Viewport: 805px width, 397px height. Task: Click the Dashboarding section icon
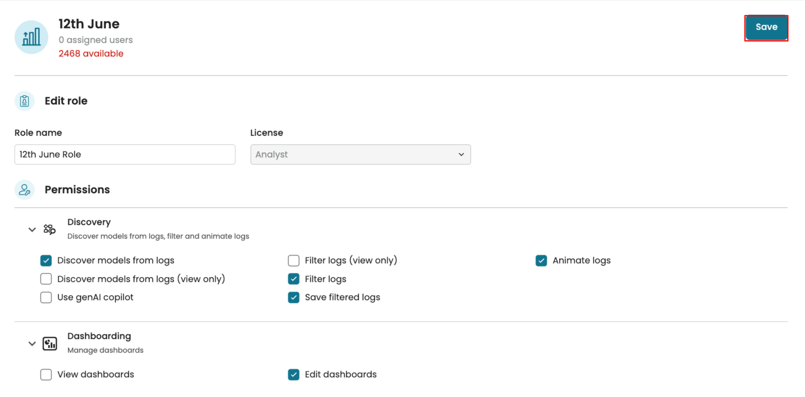(49, 344)
